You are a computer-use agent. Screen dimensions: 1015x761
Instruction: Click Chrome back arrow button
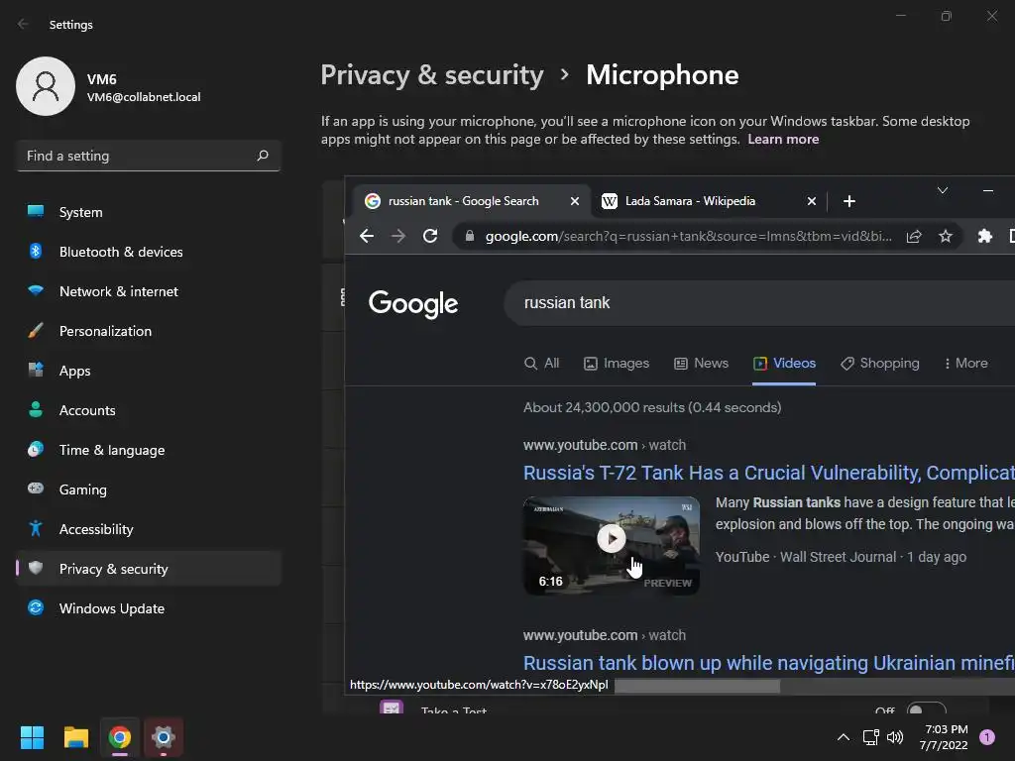(367, 236)
